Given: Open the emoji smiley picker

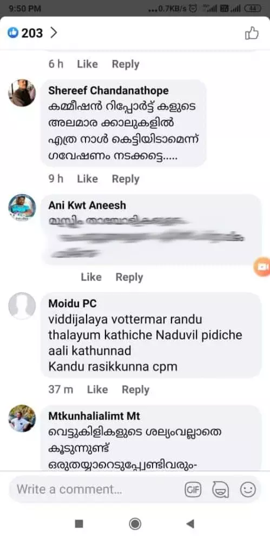Looking at the screenshot, I should [248, 489].
